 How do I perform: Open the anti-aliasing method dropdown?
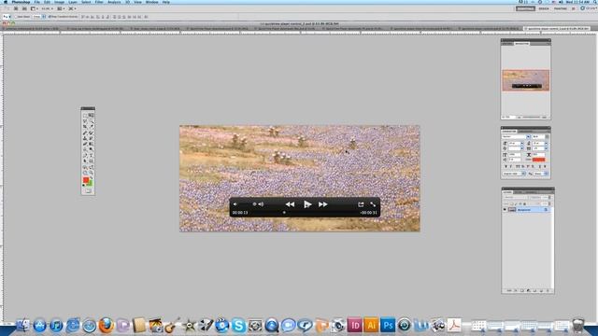541,174
